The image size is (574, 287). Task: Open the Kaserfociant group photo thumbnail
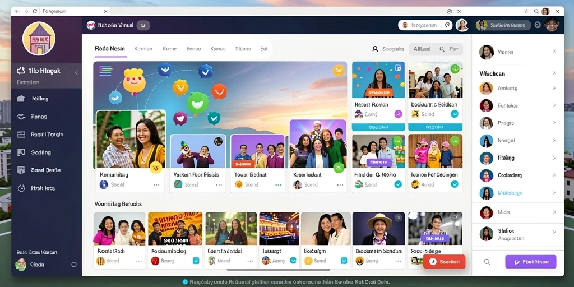318,144
